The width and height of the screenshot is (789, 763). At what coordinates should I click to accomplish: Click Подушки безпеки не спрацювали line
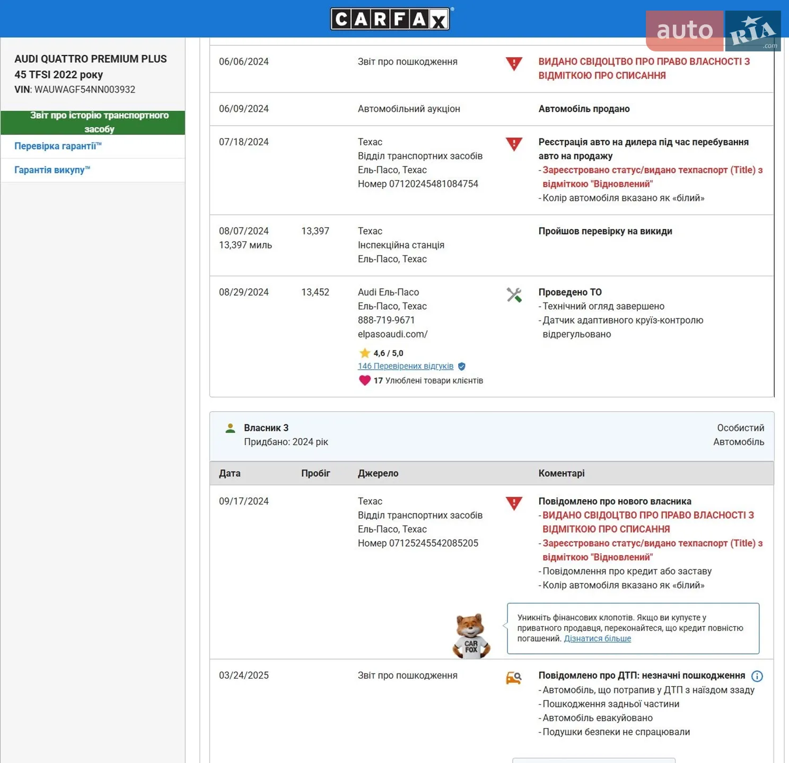[x=616, y=732]
